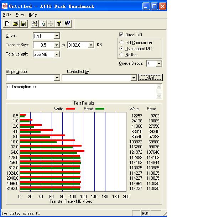The image size is (203, 217).
Task: Open the View menu
Action: [x=20, y=15]
